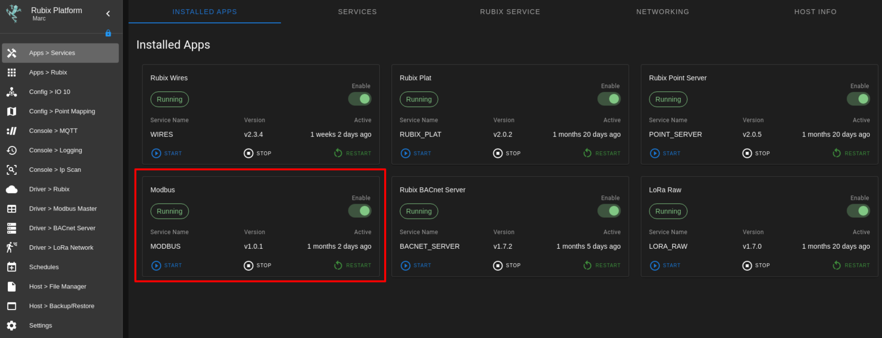
Task: Stop the LORA_RAW service
Action: click(756, 265)
